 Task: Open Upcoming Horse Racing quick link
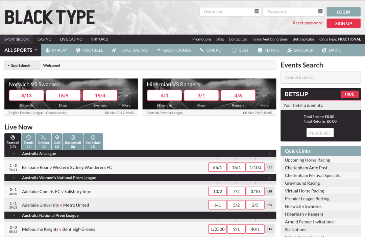point(307,160)
